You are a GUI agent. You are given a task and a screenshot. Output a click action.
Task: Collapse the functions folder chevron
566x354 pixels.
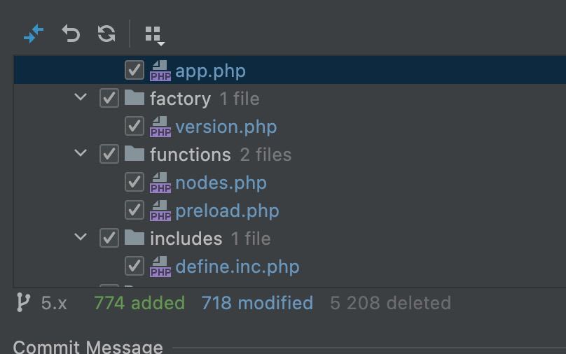[x=81, y=153]
